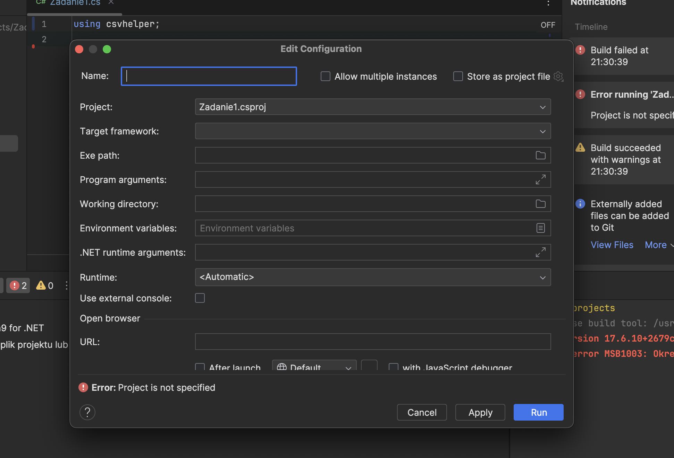Focus the URL input field

pos(372,342)
